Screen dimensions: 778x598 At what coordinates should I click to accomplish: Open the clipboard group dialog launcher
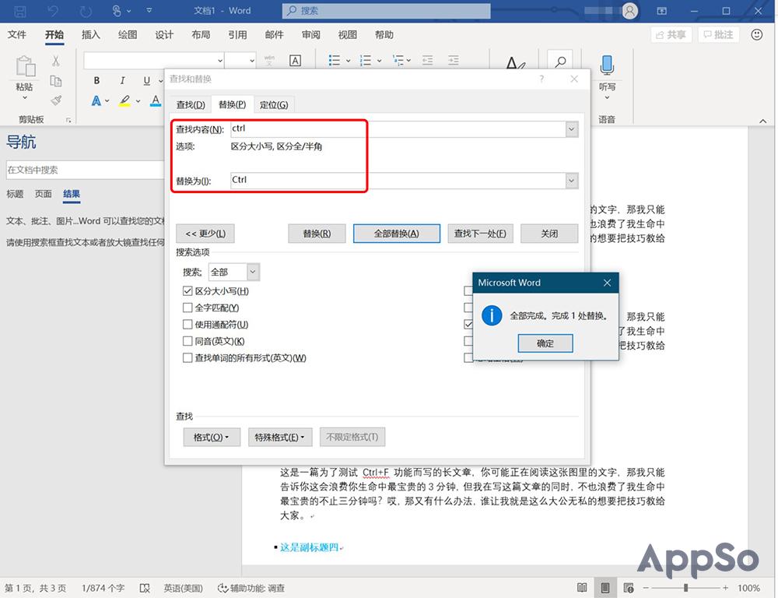tap(68, 120)
